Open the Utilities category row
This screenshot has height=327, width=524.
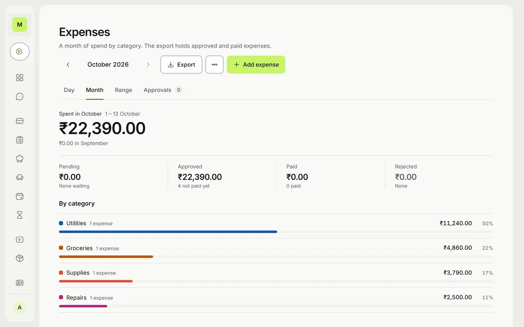pos(276,226)
